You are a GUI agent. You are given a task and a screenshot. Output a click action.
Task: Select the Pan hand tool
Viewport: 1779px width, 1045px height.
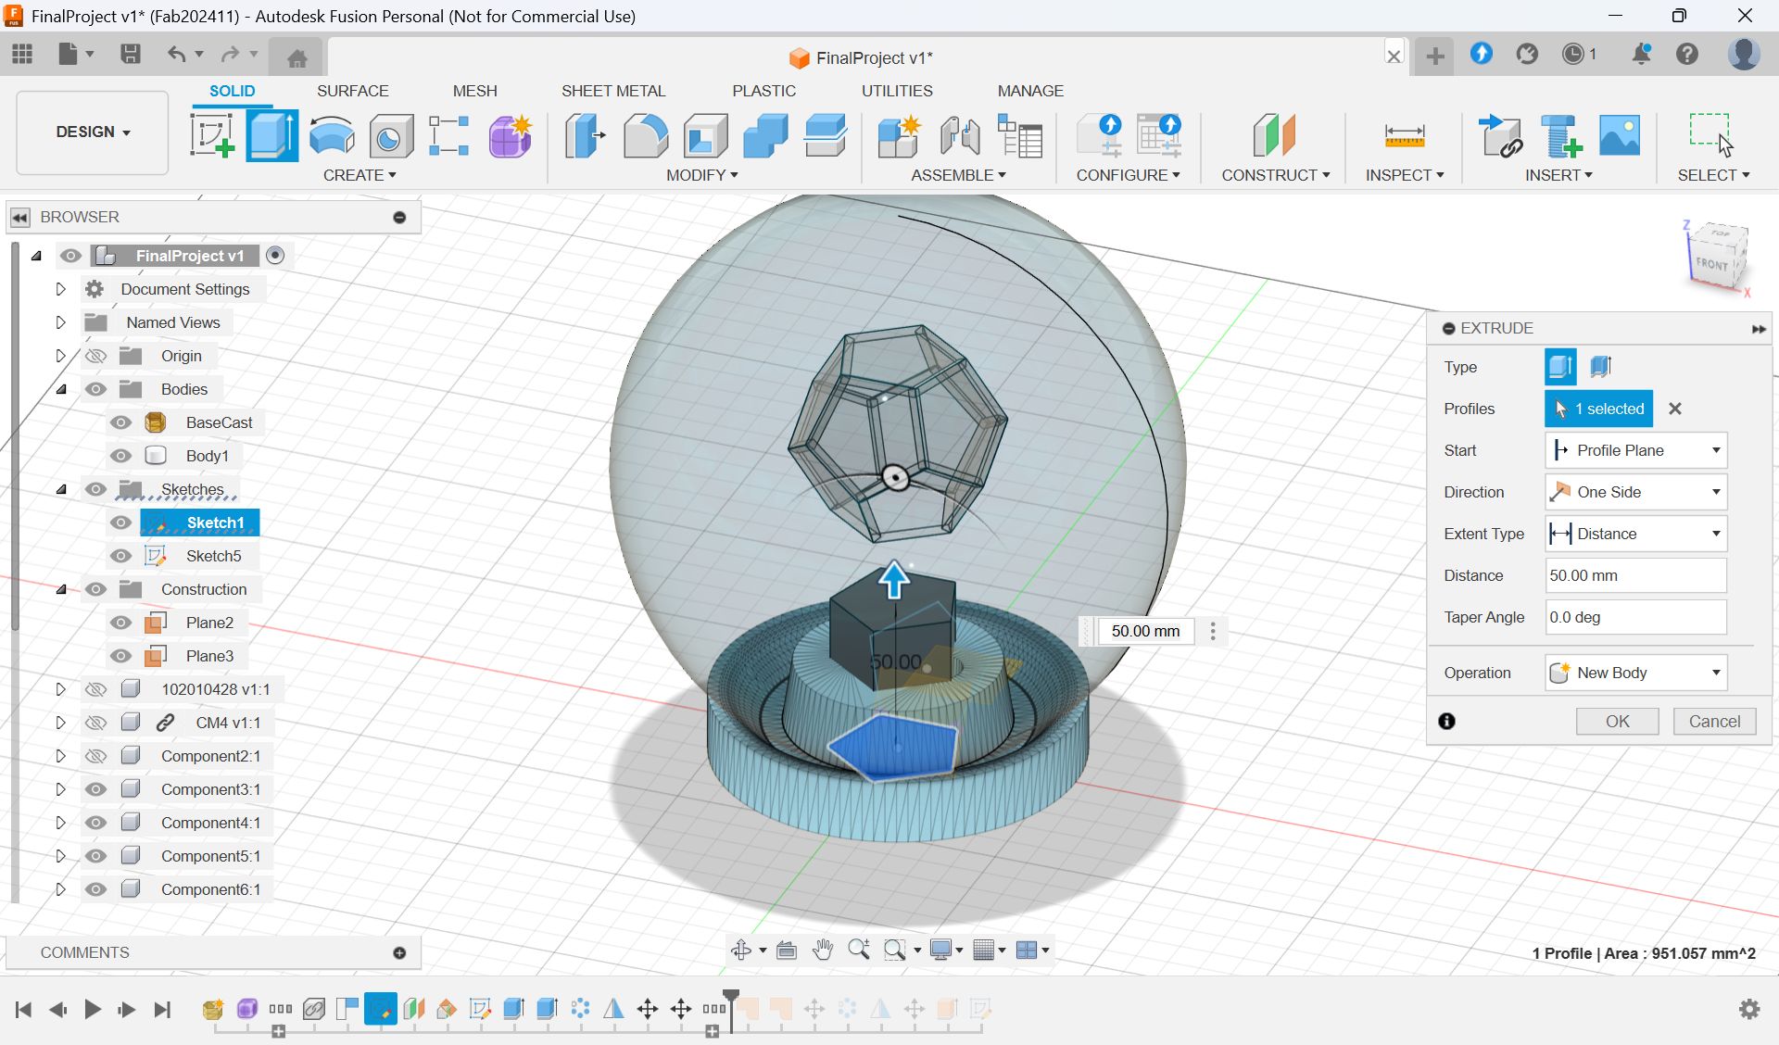pos(822,950)
